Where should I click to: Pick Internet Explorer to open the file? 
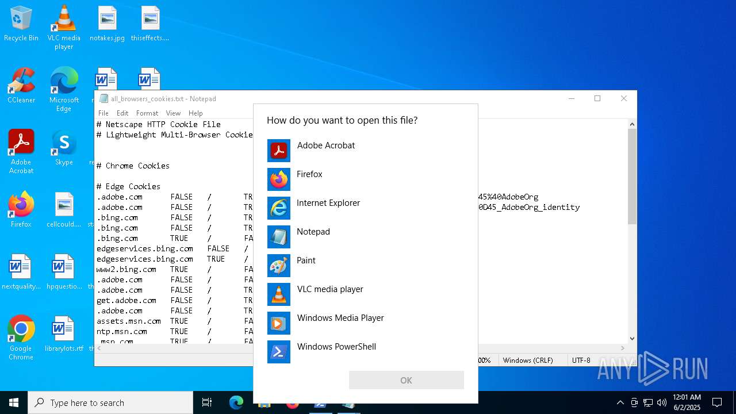coord(366,208)
